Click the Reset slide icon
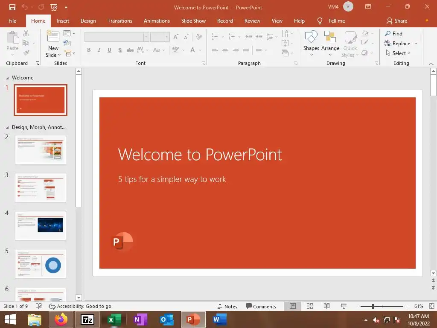Viewport: 437px width, 328px height. click(67, 43)
